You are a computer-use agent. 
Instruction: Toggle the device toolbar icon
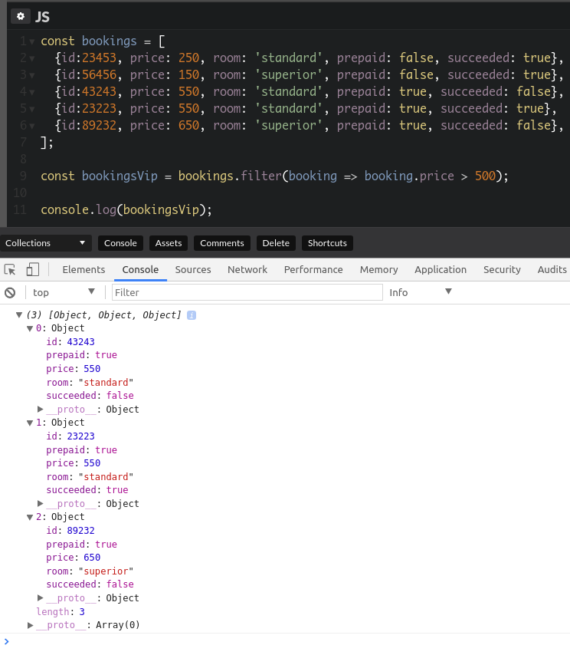click(32, 269)
